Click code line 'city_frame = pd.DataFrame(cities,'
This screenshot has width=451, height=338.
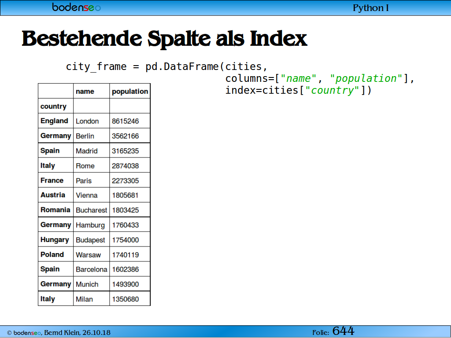[167, 67]
